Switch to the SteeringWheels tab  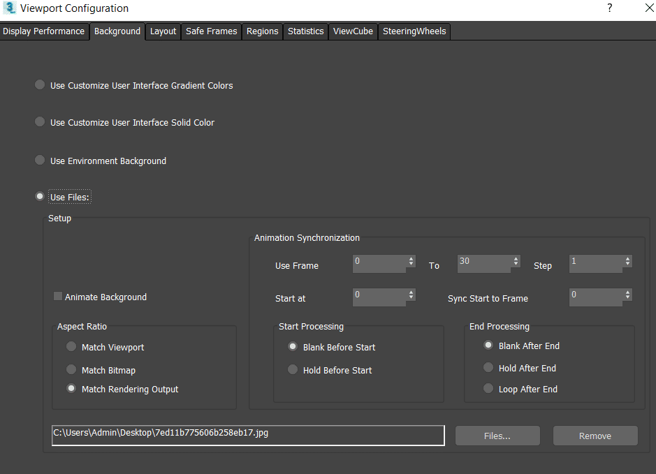tap(414, 31)
